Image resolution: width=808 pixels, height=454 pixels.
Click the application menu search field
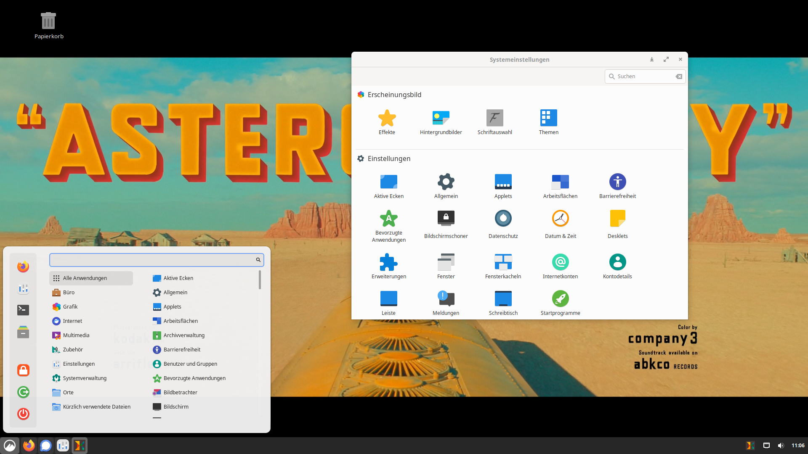click(151, 260)
